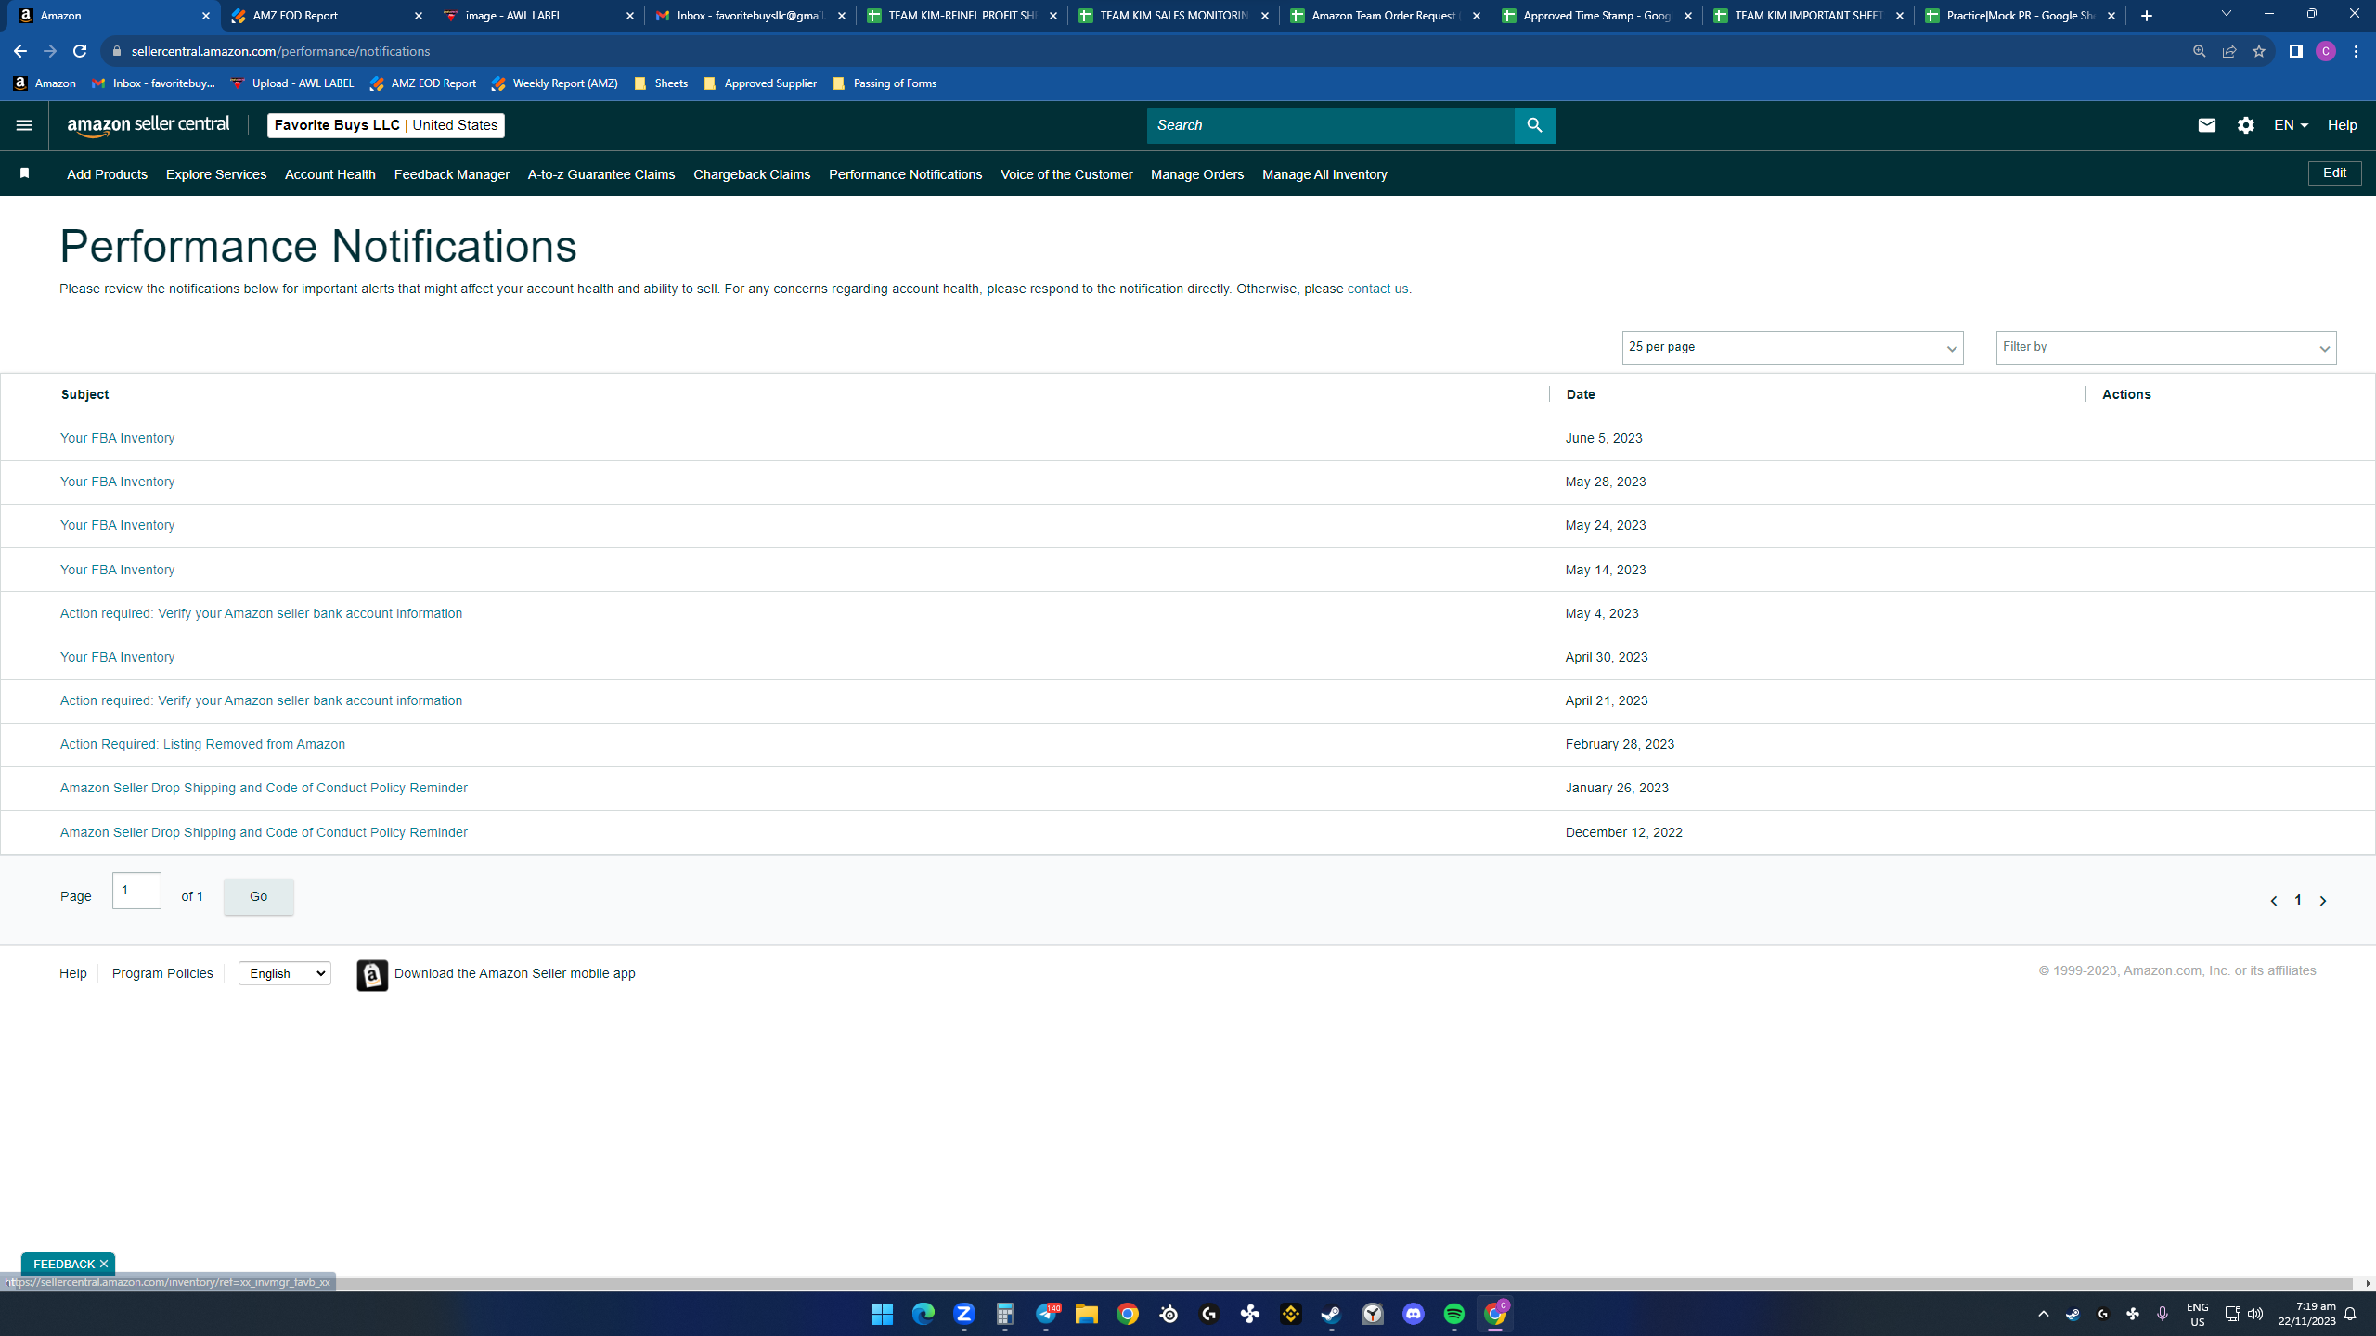This screenshot has width=2376, height=1336.
Task: Open Manage Orders in the nav bar
Action: (x=1197, y=174)
